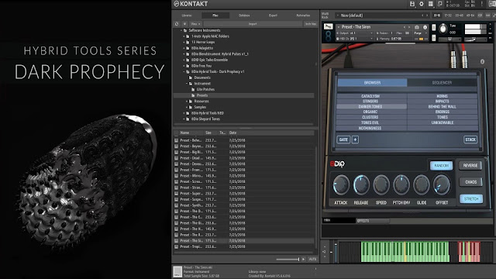The width and height of the screenshot is (496, 279).
Task: Toggle the STRETCH button
Action: (471, 199)
